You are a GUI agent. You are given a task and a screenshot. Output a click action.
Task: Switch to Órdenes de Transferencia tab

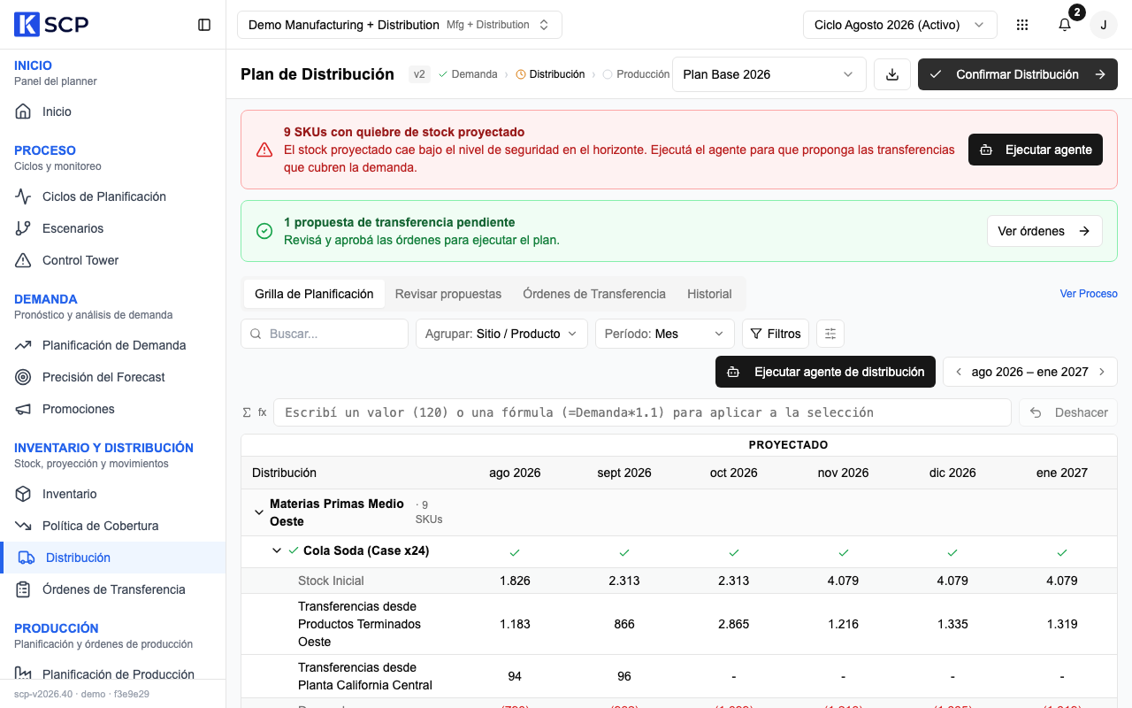(594, 294)
